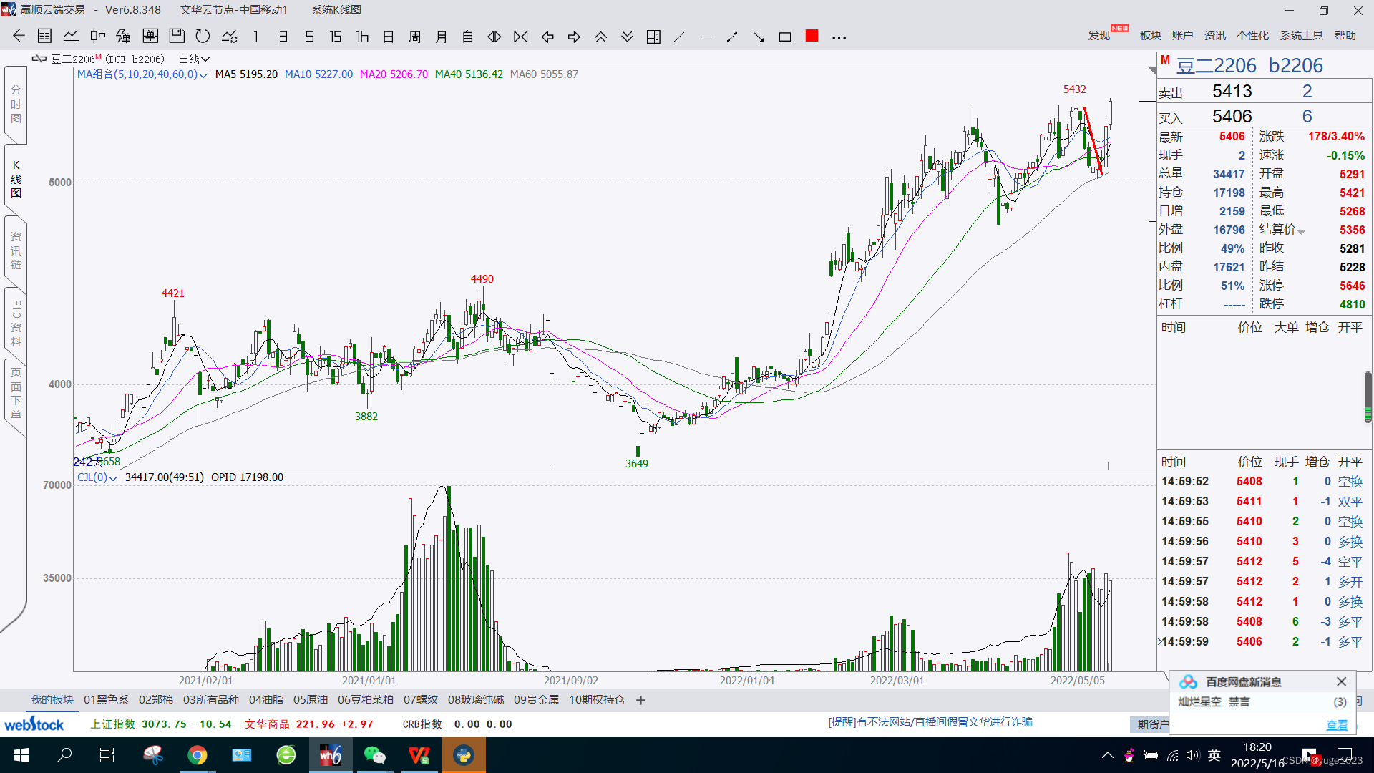Select the 1-hour (1h) period button
This screenshot has height=773, width=1374.
(x=362, y=37)
